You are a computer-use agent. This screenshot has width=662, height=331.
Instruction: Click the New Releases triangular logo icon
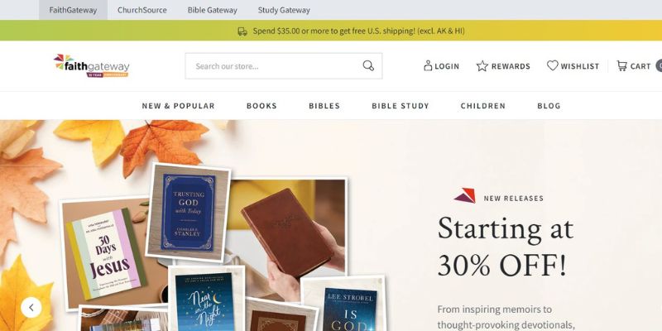tap(464, 195)
